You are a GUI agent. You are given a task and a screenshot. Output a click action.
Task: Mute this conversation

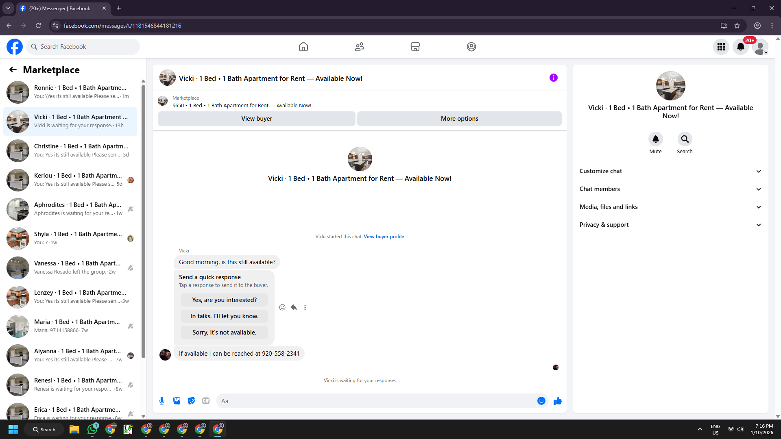pos(655,139)
